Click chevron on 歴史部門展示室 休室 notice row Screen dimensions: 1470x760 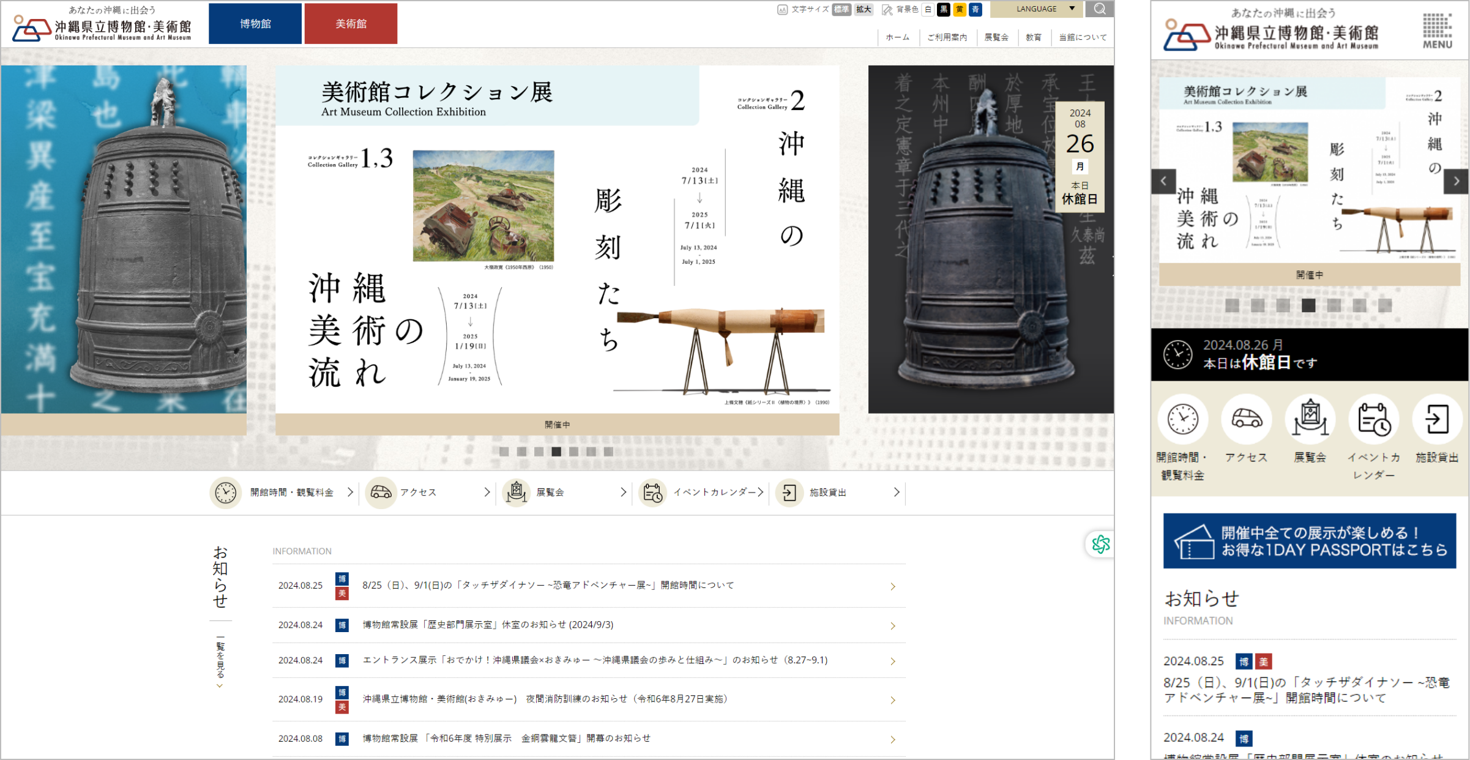pyautogui.click(x=893, y=625)
